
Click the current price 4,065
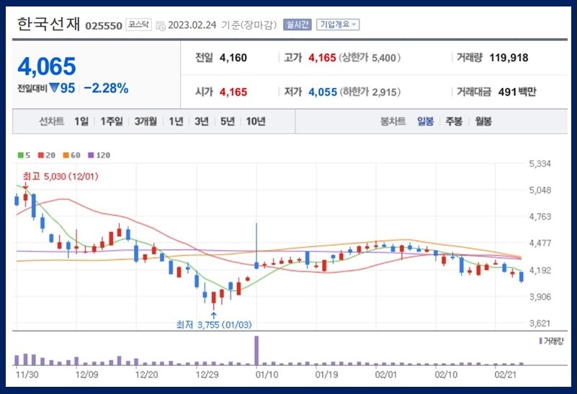[x=47, y=66]
